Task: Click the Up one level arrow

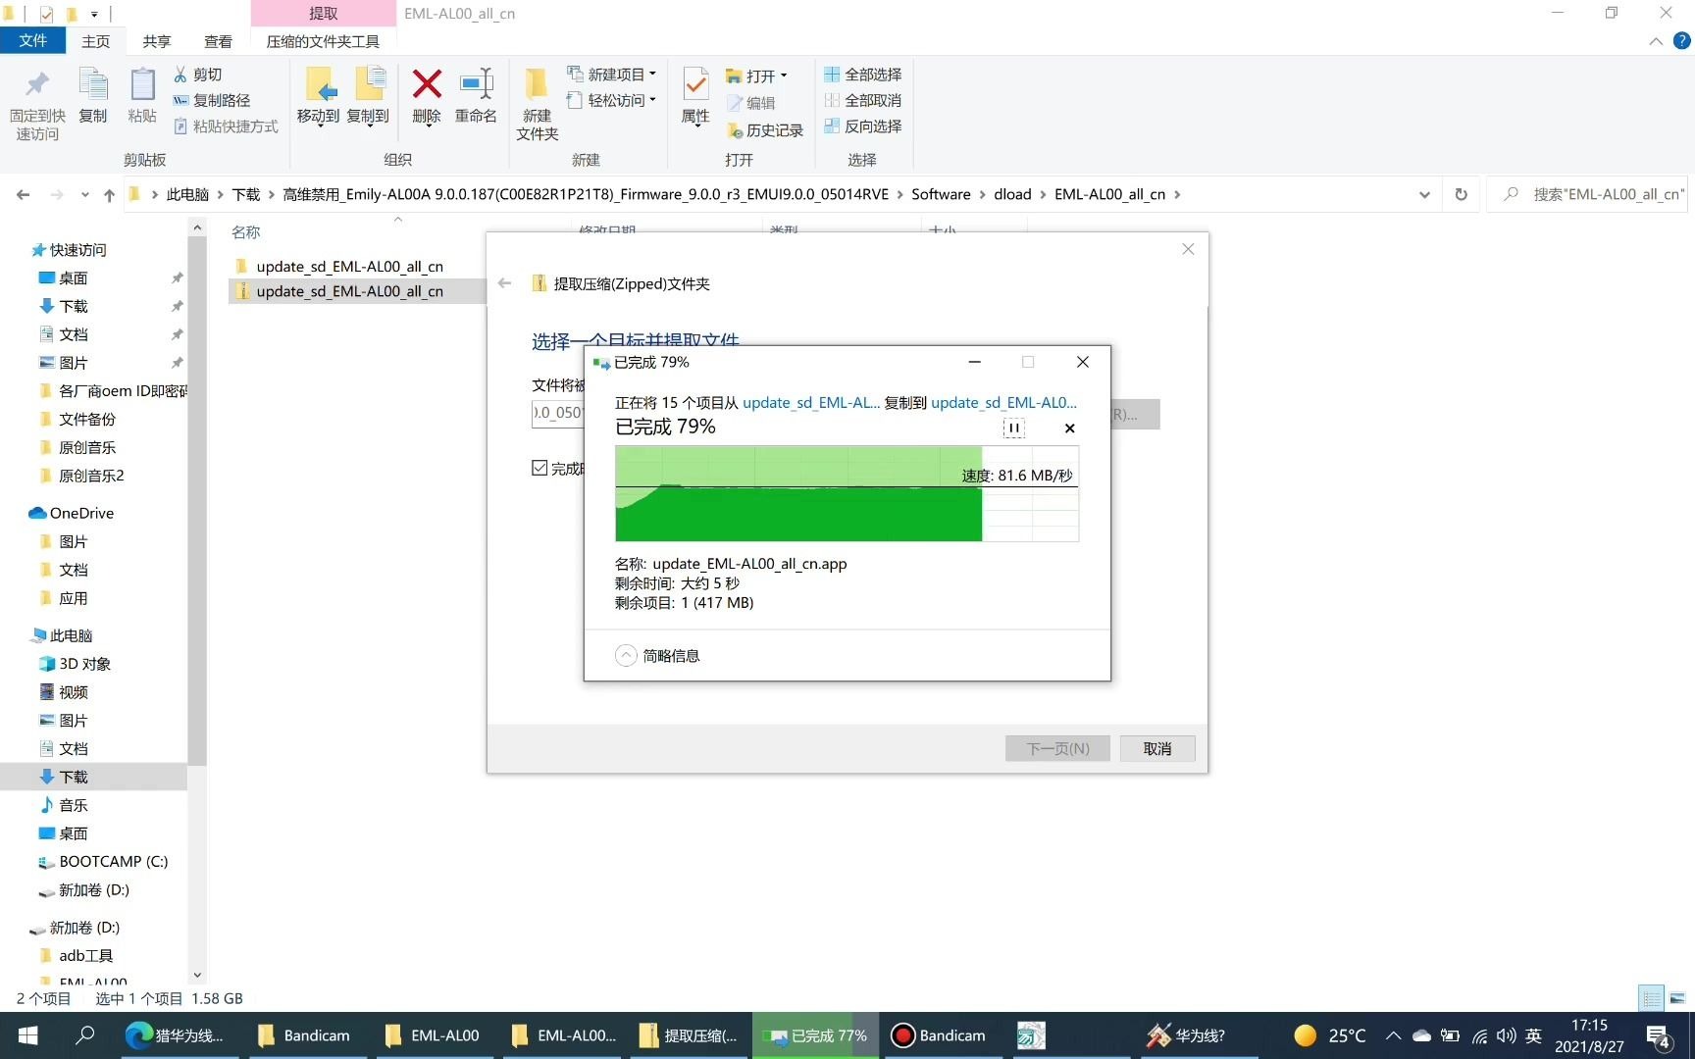Action: click(x=109, y=195)
